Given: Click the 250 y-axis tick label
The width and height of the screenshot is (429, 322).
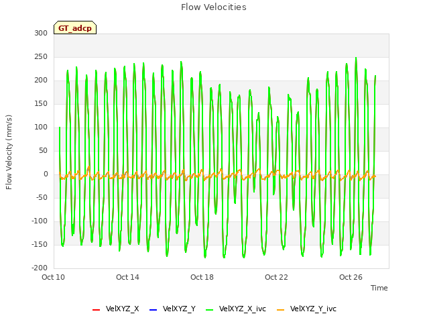Looking at the screenshot, I should (x=41, y=57).
